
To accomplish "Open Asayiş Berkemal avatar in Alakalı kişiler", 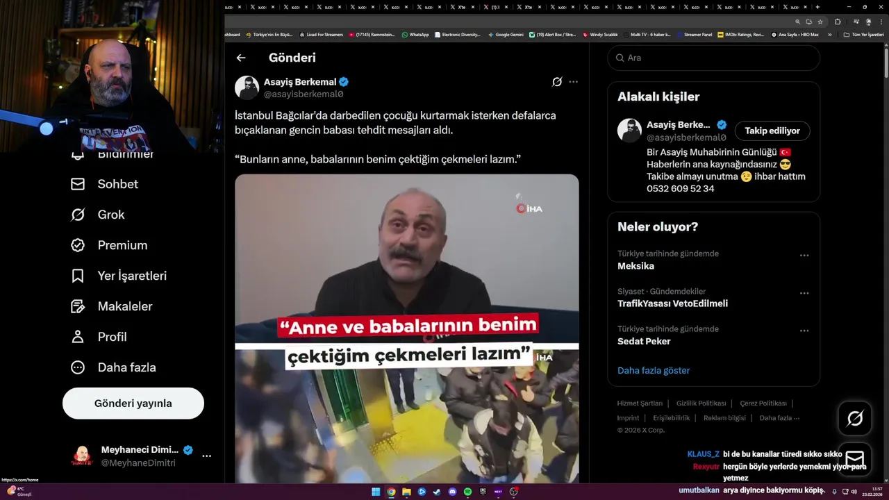I will (x=629, y=131).
